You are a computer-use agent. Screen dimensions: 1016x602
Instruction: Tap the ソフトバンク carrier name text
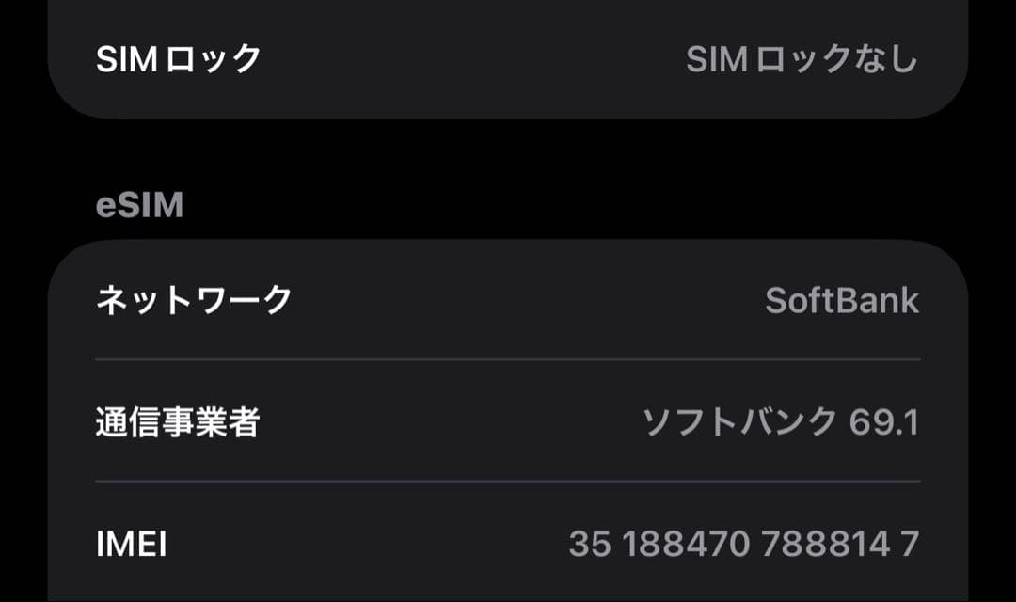pos(739,421)
